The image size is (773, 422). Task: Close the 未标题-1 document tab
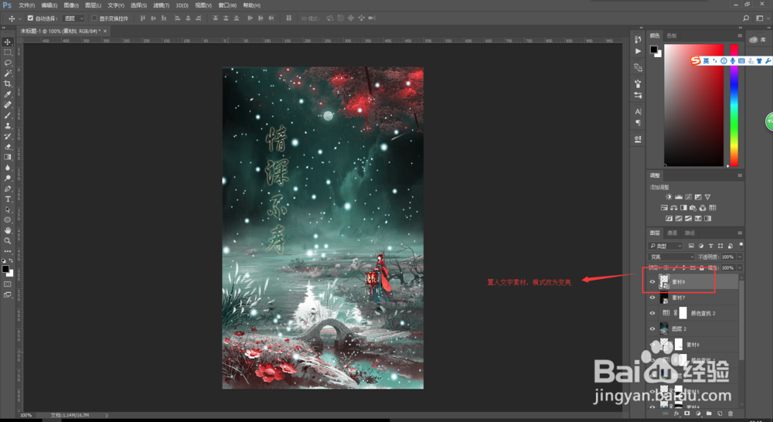click(x=104, y=31)
